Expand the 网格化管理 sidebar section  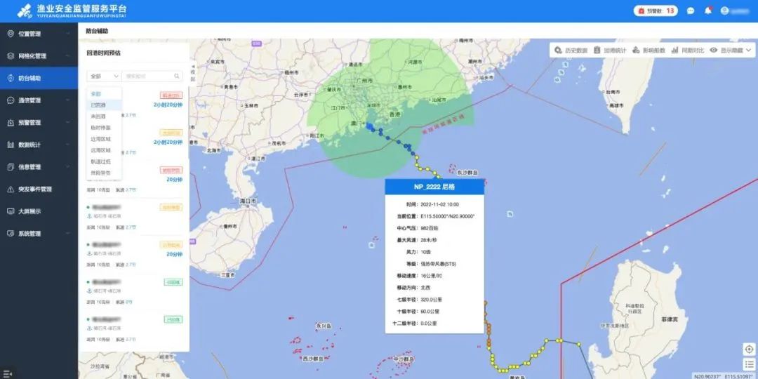pos(39,56)
